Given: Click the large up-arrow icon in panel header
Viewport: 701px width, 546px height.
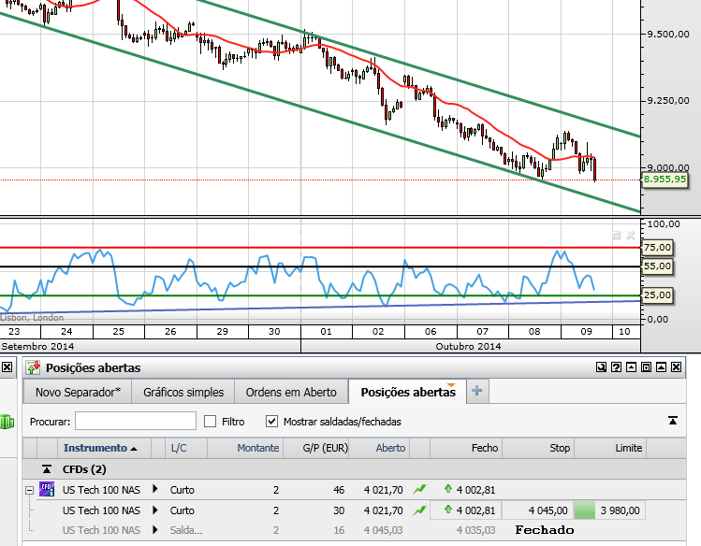Looking at the screenshot, I should 661,367.
